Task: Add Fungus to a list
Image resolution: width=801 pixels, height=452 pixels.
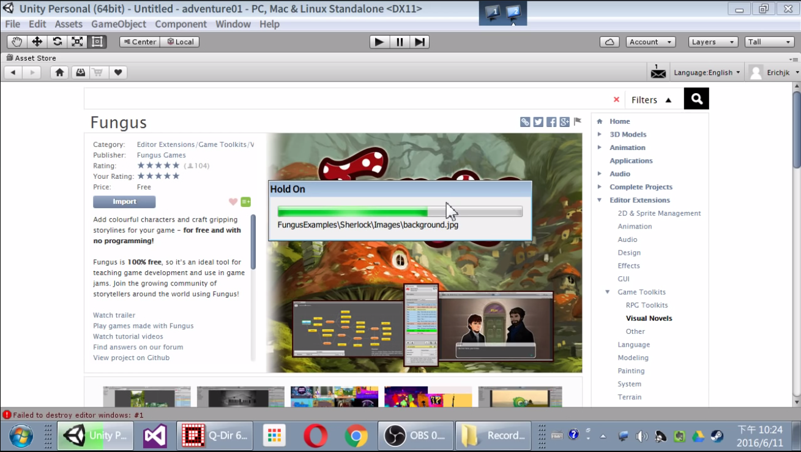Action: [246, 202]
